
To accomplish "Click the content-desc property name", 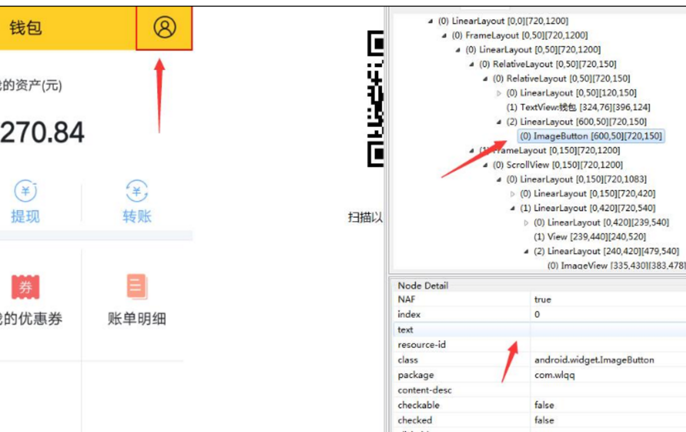I will 425,390.
